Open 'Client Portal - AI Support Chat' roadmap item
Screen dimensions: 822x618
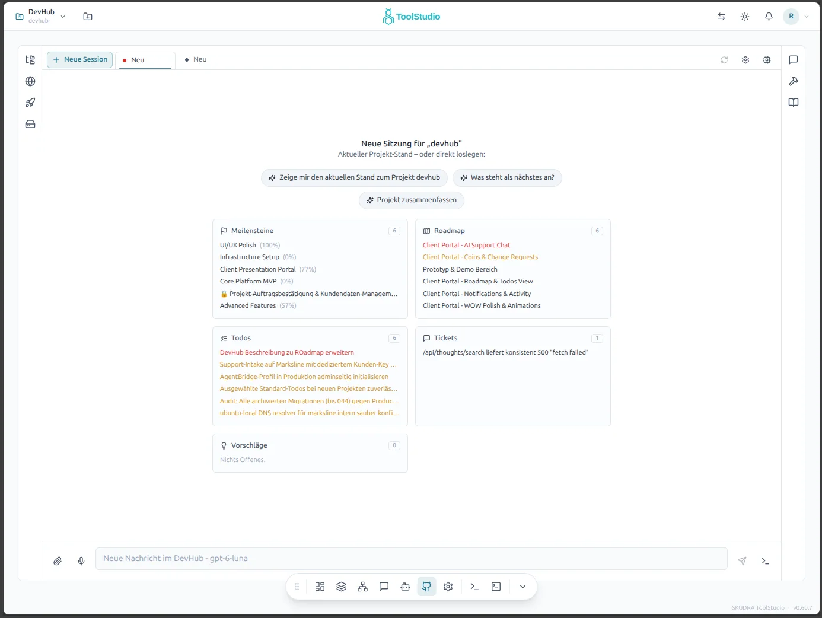coord(466,246)
